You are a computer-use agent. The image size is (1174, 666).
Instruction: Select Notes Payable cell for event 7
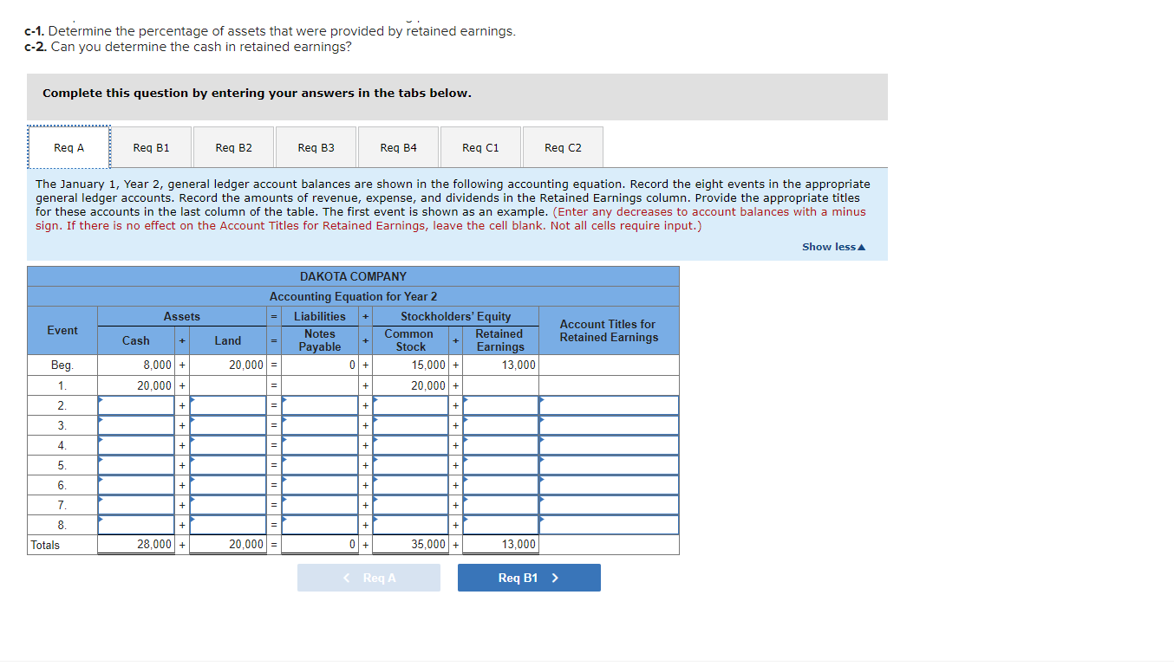pos(320,505)
